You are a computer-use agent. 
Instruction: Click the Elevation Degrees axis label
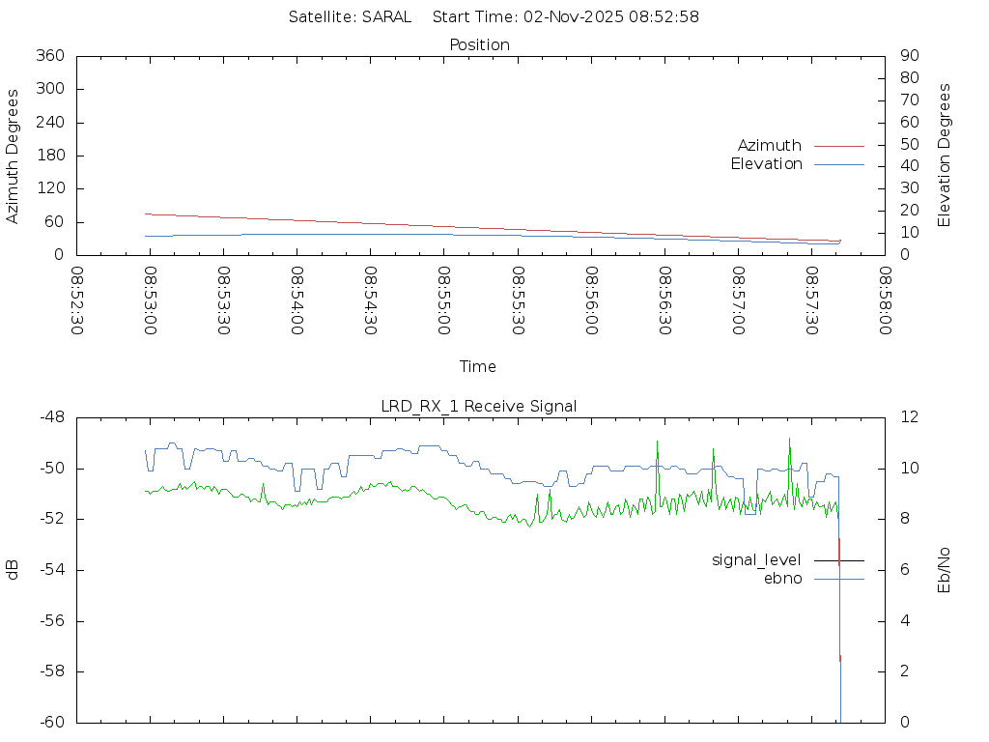tap(945, 156)
